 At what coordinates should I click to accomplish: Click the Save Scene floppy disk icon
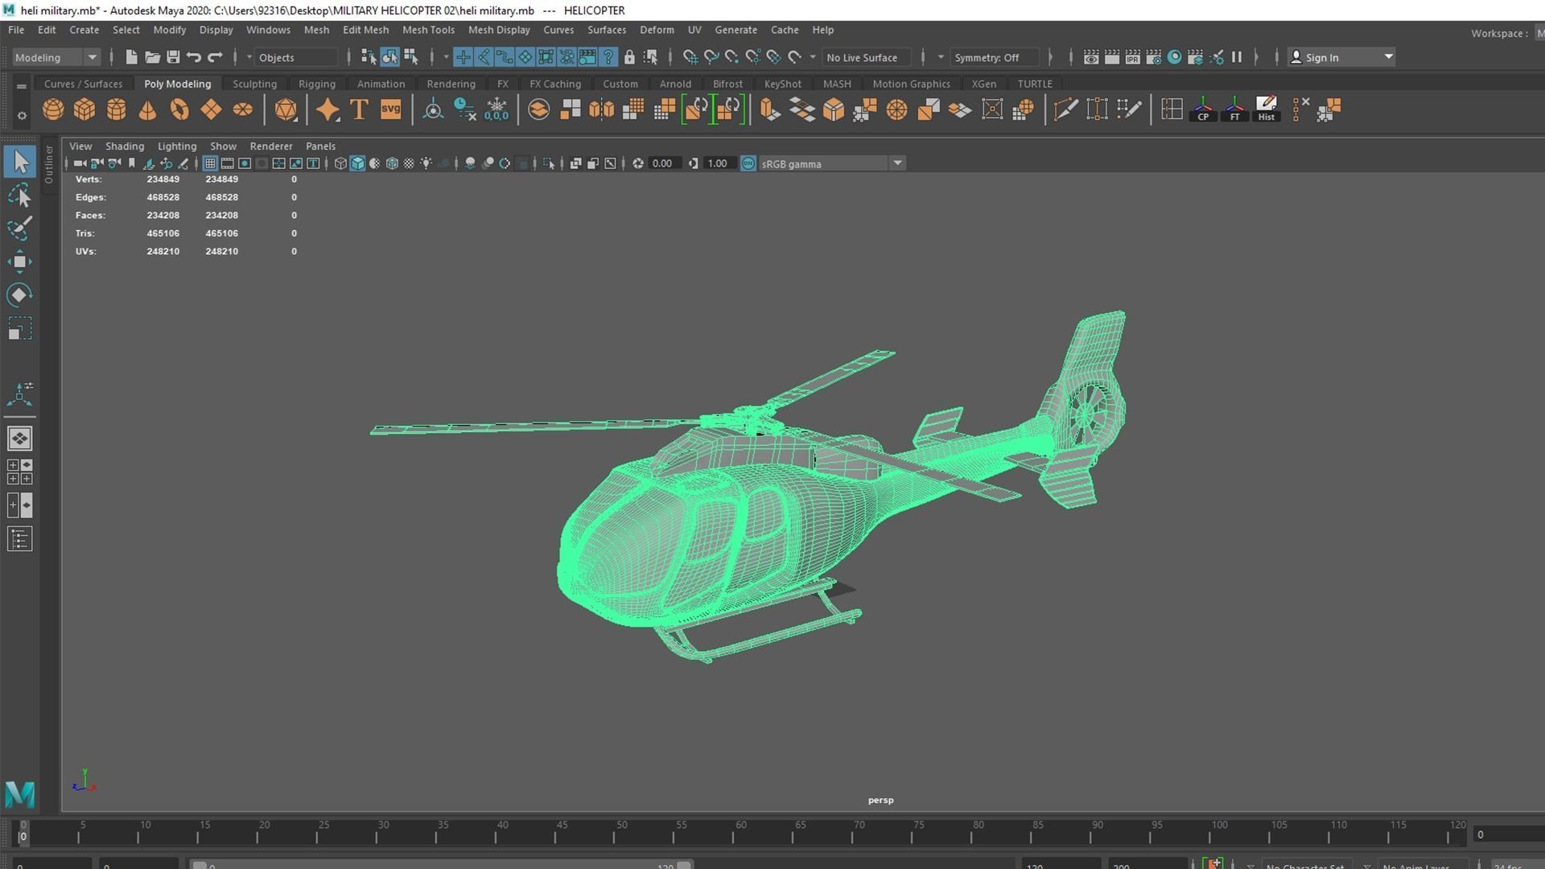173,57
